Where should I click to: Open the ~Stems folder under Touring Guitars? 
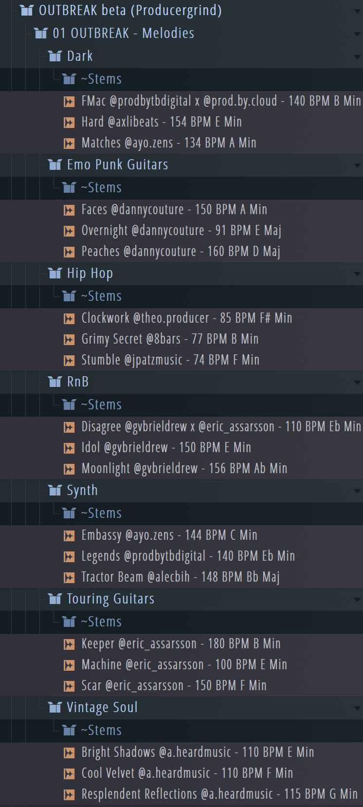[101, 622]
